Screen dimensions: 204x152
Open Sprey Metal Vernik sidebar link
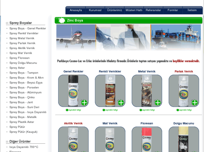pos(22,38)
